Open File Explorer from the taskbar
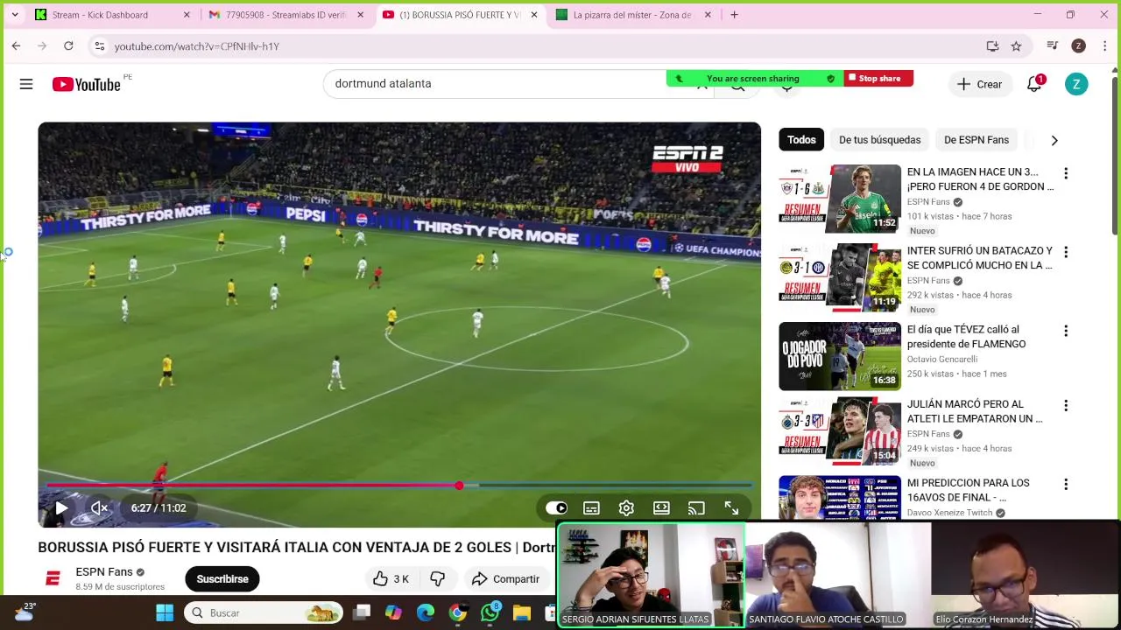 [x=522, y=612]
